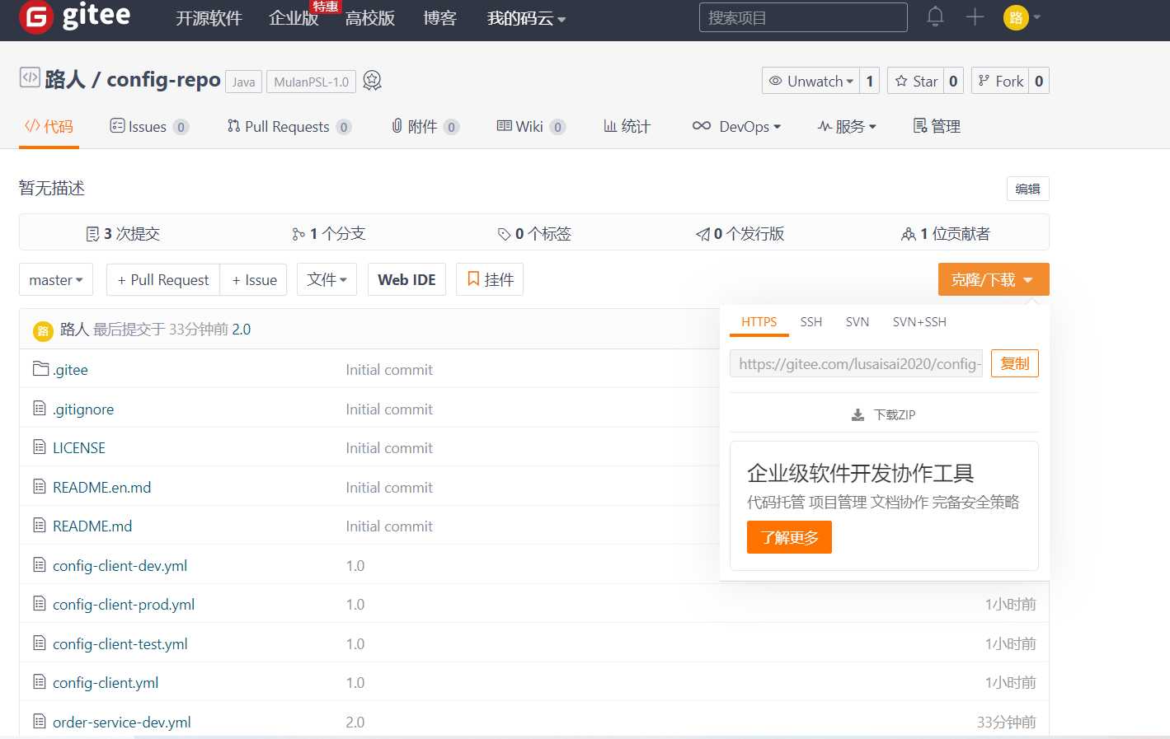This screenshot has width=1170, height=739.
Task: Click file icon for config-client-dev.yml
Action: click(39, 564)
